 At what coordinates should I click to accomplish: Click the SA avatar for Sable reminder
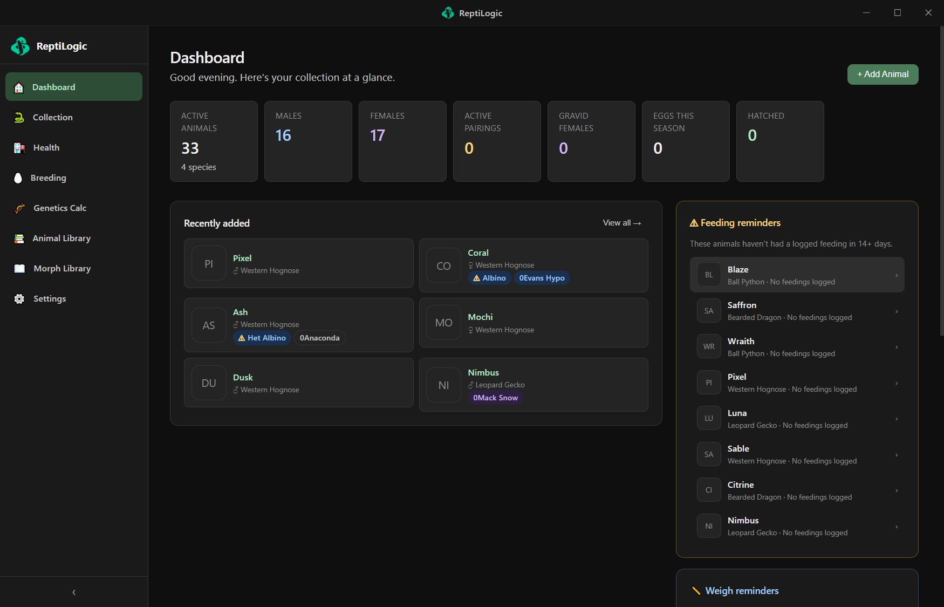point(709,454)
